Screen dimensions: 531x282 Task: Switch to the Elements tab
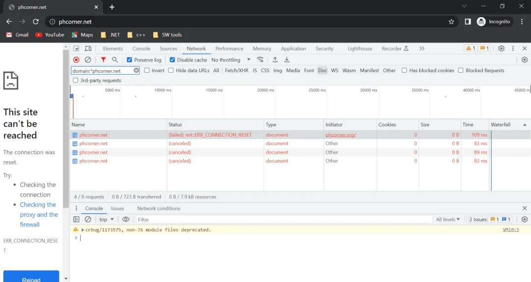(x=113, y=49)
